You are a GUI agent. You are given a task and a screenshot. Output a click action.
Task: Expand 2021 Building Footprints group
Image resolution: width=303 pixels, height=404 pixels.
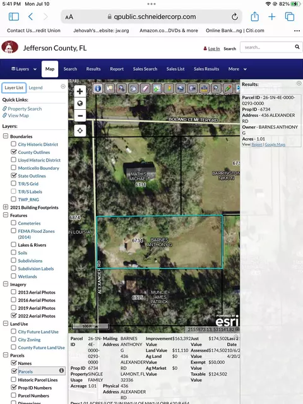click(x=6, y=207)
